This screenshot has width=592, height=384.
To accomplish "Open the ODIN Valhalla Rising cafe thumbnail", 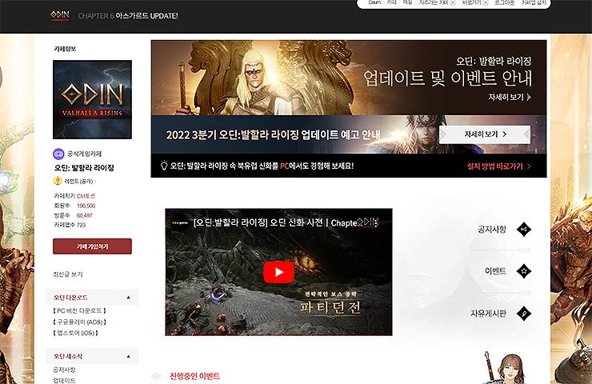I will (93, 100).
